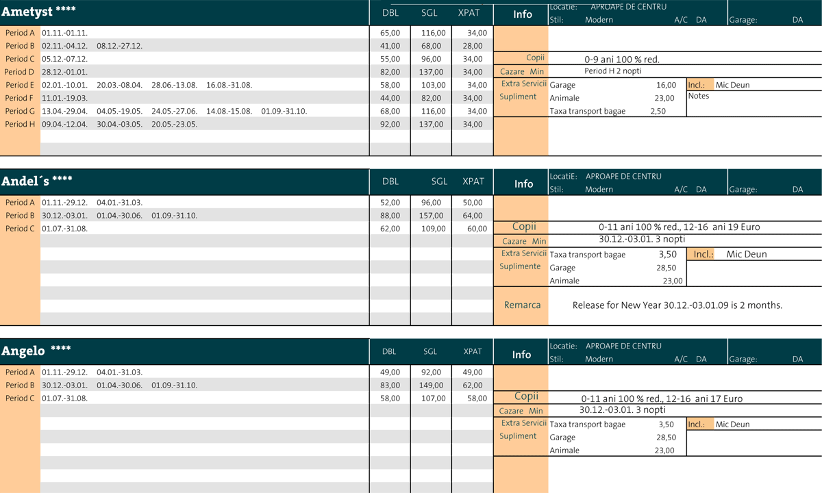Select Ametyst Period A DBL price 65,00
This screenshot has height=493, width=822.
pos(390,33)
